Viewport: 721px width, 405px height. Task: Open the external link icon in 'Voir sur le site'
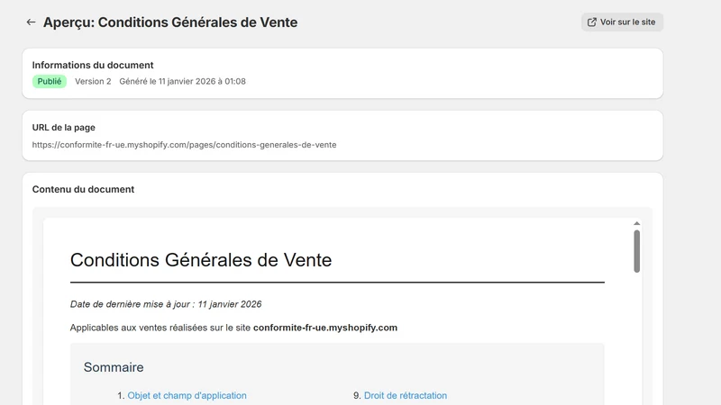[x=592, y=22]
